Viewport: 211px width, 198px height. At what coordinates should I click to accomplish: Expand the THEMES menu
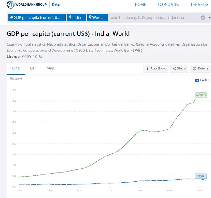tap(199, 5)
